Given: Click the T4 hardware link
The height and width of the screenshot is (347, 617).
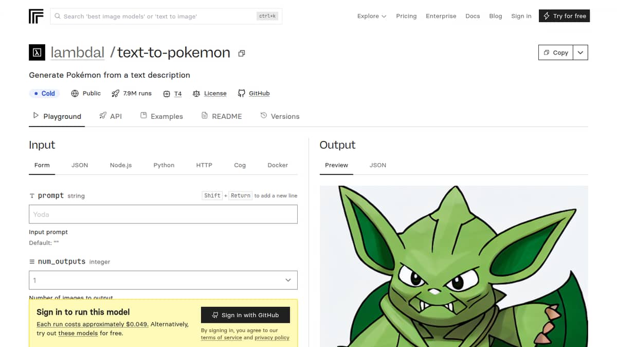Looking at the screenshot, I should 178,94.
